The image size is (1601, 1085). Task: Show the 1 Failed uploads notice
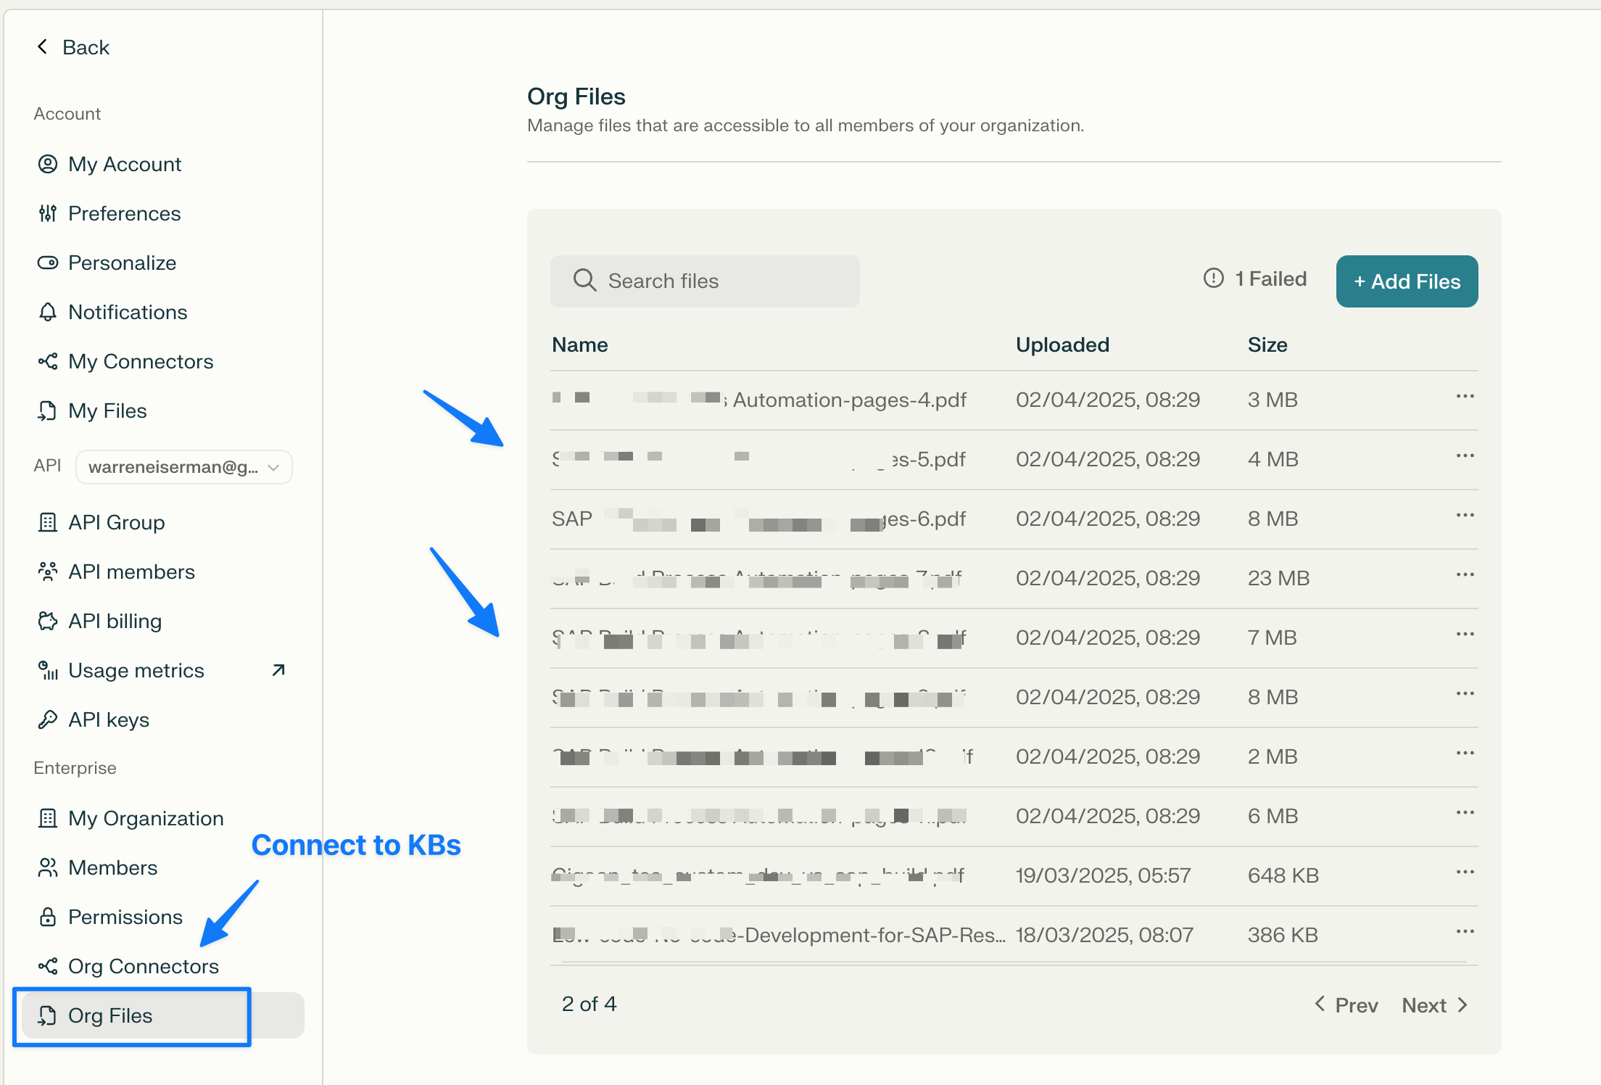1254,279
